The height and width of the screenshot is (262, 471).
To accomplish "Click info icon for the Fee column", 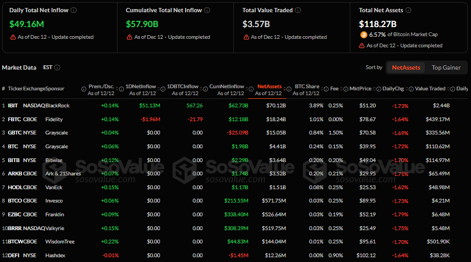I will pyautogui.click(x=346, y=89).
